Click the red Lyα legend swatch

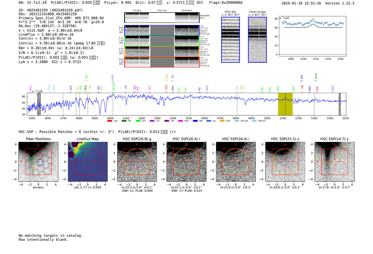point(110,121)
